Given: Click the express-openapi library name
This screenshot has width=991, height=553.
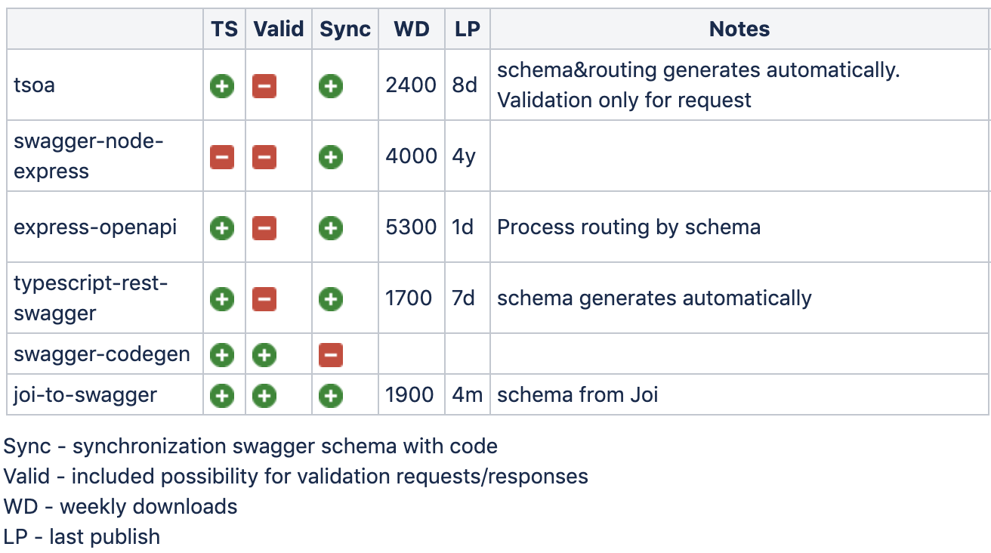Looking at the screenshot, I should tap(95, 227).
